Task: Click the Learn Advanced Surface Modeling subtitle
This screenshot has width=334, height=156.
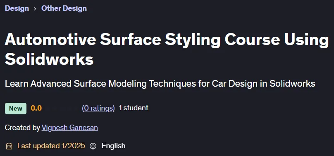Action: click(160, 83)
